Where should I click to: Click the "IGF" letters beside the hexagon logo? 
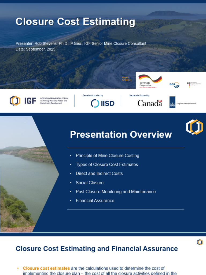pyautogui.click(x=30, y=101)
